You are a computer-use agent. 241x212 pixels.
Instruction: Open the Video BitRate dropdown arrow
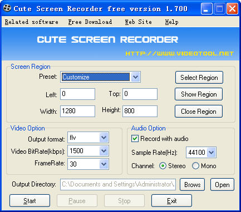(x=104, y=151)
